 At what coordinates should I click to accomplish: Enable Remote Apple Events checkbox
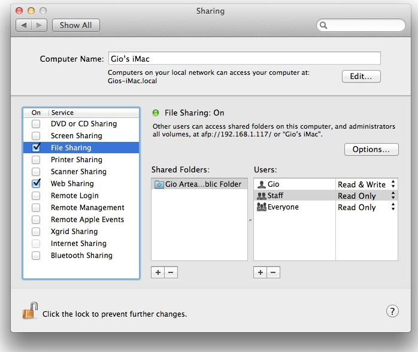(36, 220)
